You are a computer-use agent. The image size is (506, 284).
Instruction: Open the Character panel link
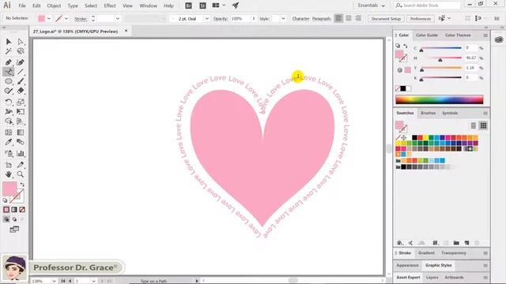tap(300, 19)
